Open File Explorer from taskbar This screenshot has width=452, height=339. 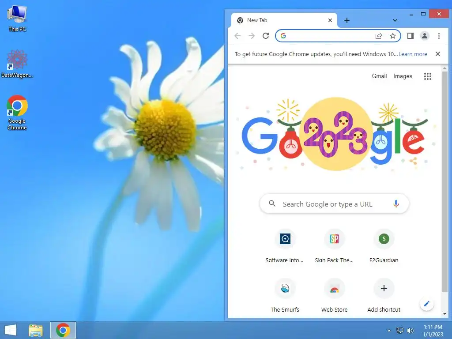pos(35,330)
